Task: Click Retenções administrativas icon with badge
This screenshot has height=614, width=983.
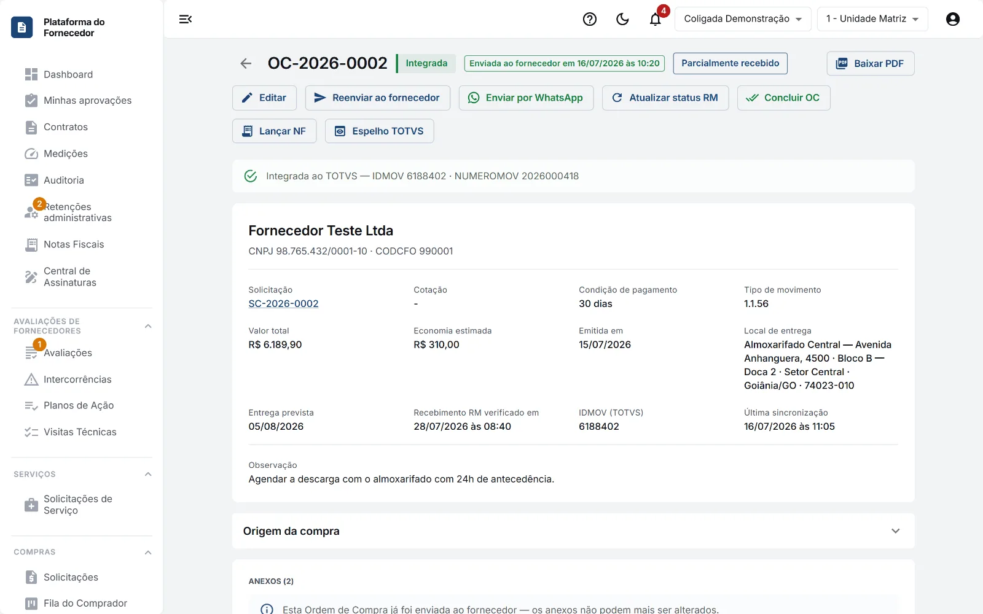Action: coord(31,212)
